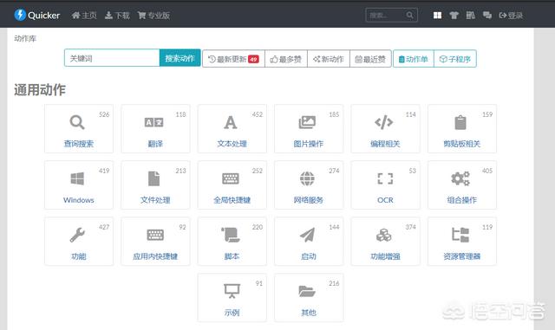This screenshot has height=330, width=555.
Task: Click the 脚本 category link text
Action: tap(232, 256)
